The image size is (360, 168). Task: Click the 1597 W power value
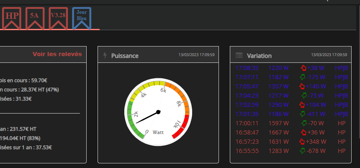click(x=278, y=123)
